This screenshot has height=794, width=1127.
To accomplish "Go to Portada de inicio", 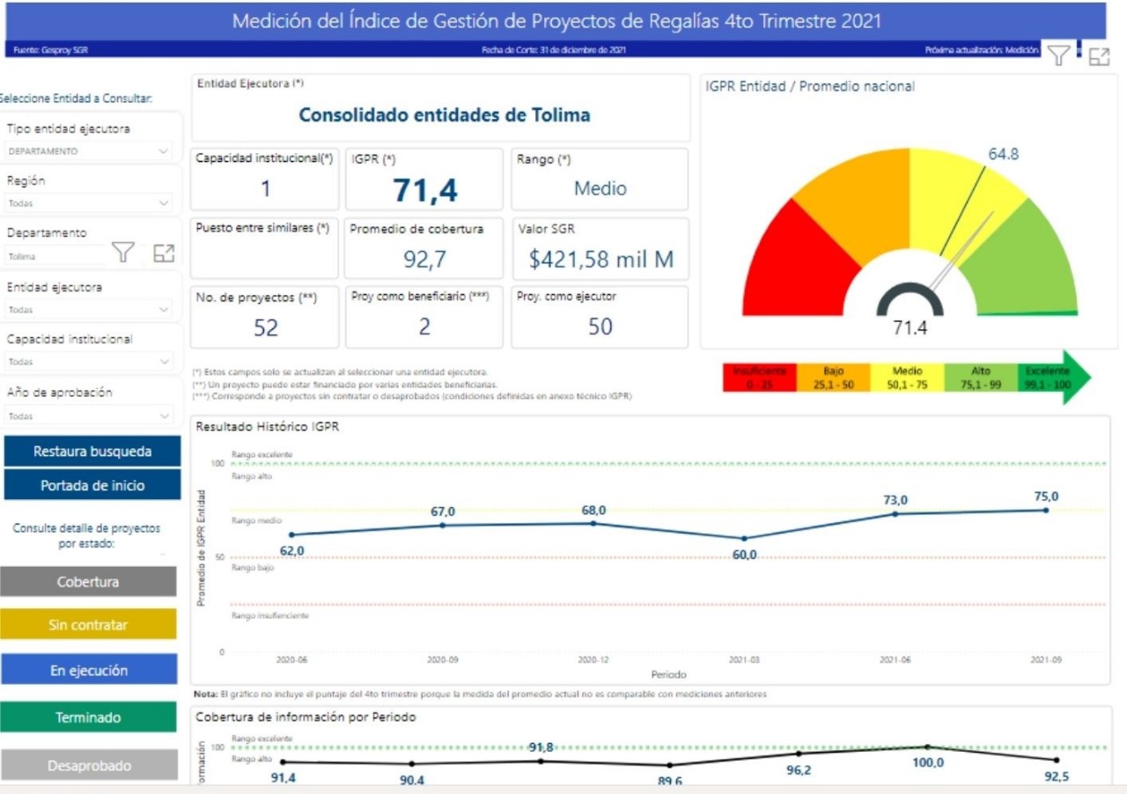I will click(92, 485).
